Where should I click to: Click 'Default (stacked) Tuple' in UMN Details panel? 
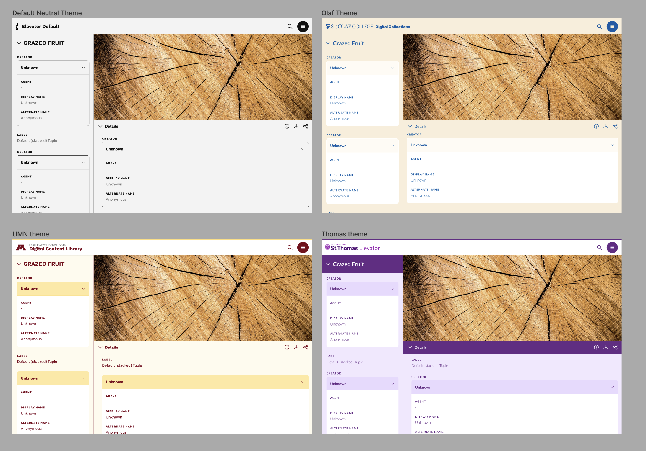pos(122,365)
